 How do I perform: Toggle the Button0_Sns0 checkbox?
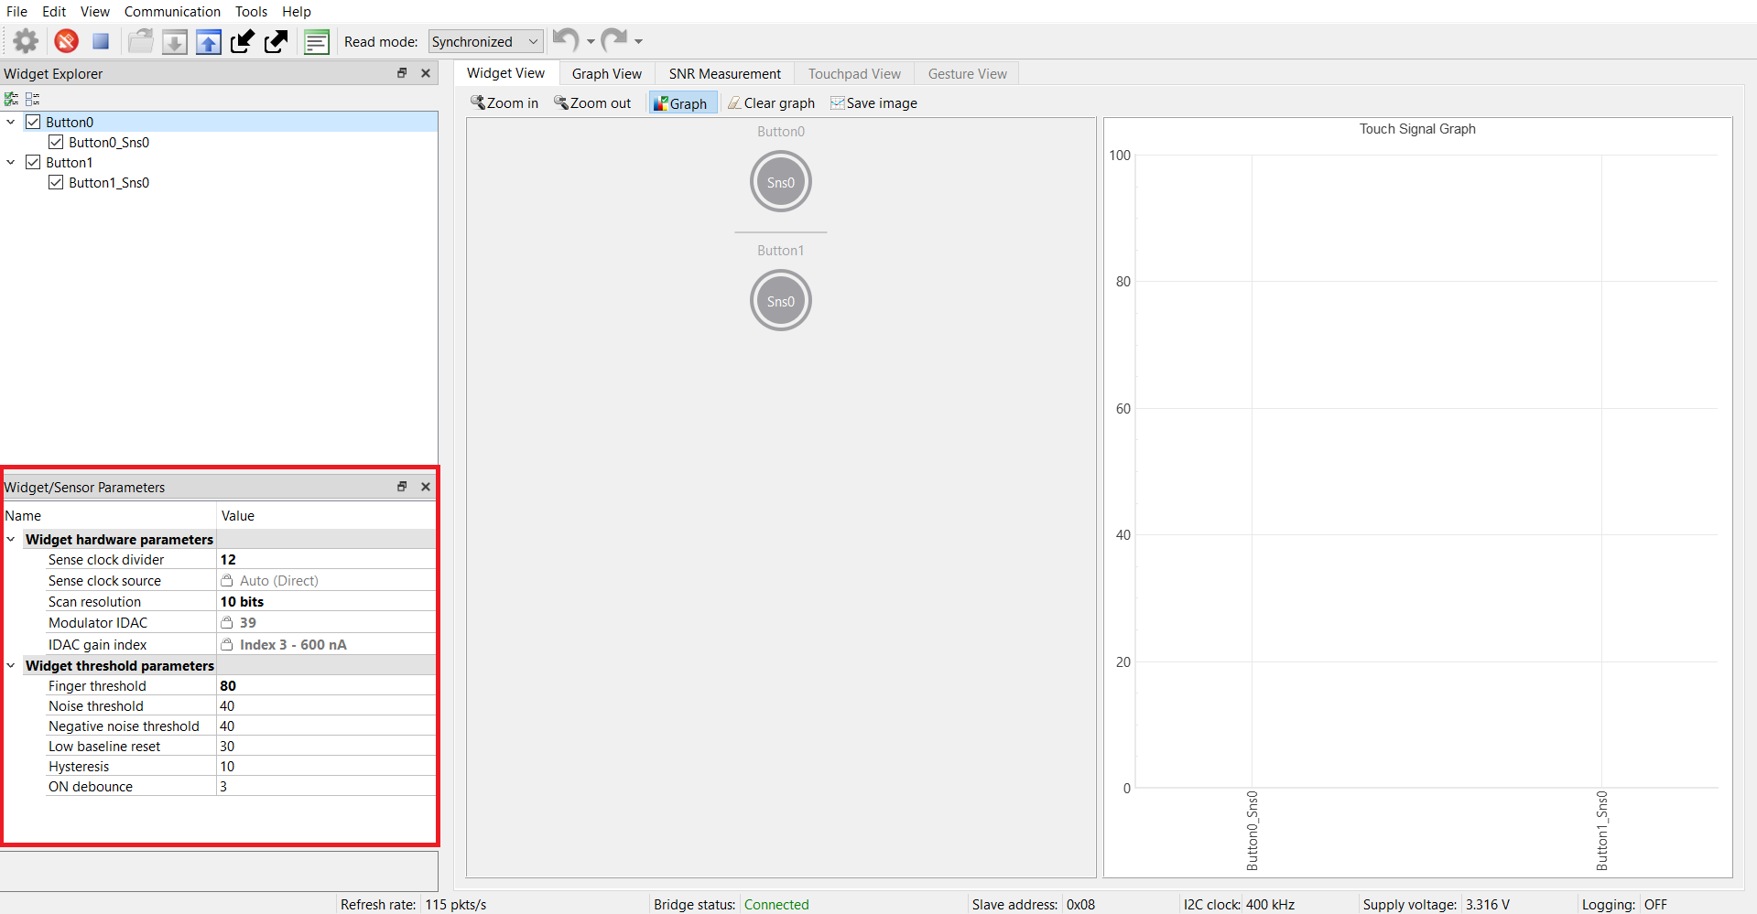pos(56,142)
